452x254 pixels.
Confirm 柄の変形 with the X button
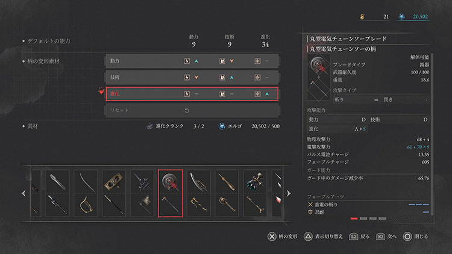pos(283,237)
